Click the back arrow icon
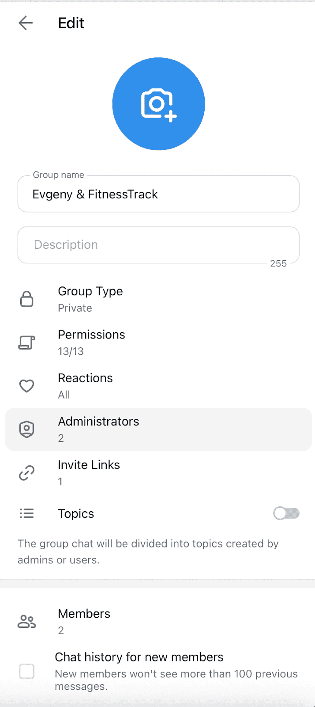The width and height of the screenshot is (315, 707). [26, 23]
